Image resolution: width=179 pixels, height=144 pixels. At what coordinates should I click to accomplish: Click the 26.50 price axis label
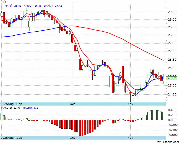pyautogui.click(x=172, y=60)
